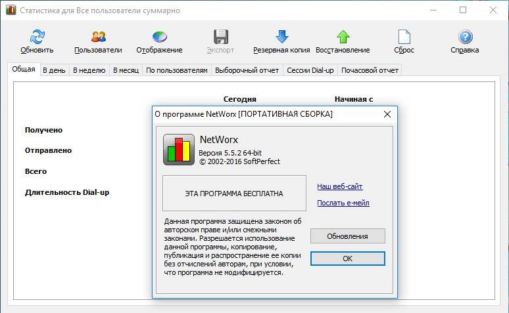Click the NetWorx bar chart logo in dialog
Screen dimensions: 509x313
(x=179, y=150)
